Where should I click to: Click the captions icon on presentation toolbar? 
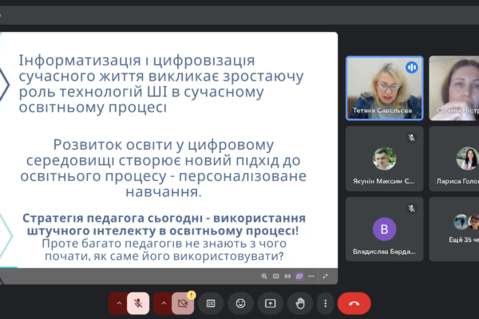(276, 276)
